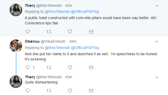Open more-options chevron on Obenuu's tweet
The width and height of the screenshot is (168, 95).
click(x=157, y=42)
